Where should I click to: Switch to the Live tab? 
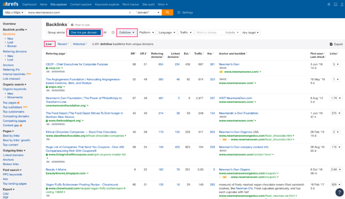pyautogui.click(x=49, y=44)
